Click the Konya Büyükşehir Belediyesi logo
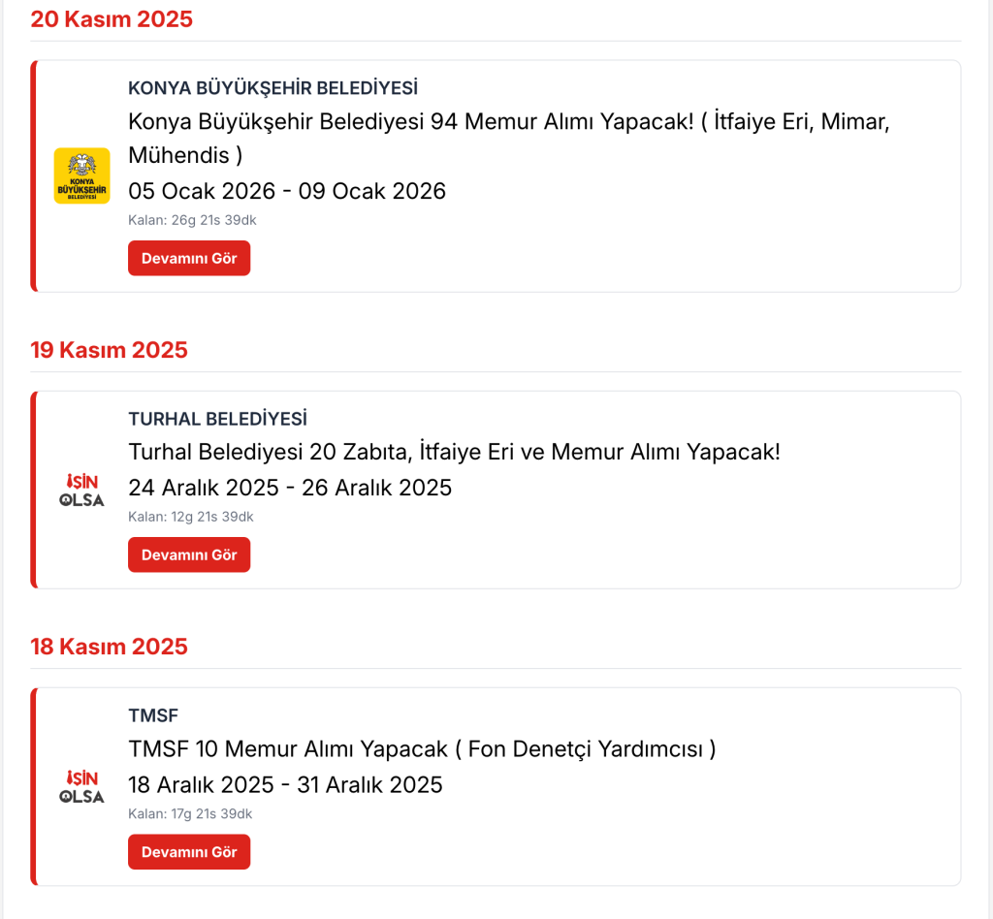The image size is (993, 919). 81,175
